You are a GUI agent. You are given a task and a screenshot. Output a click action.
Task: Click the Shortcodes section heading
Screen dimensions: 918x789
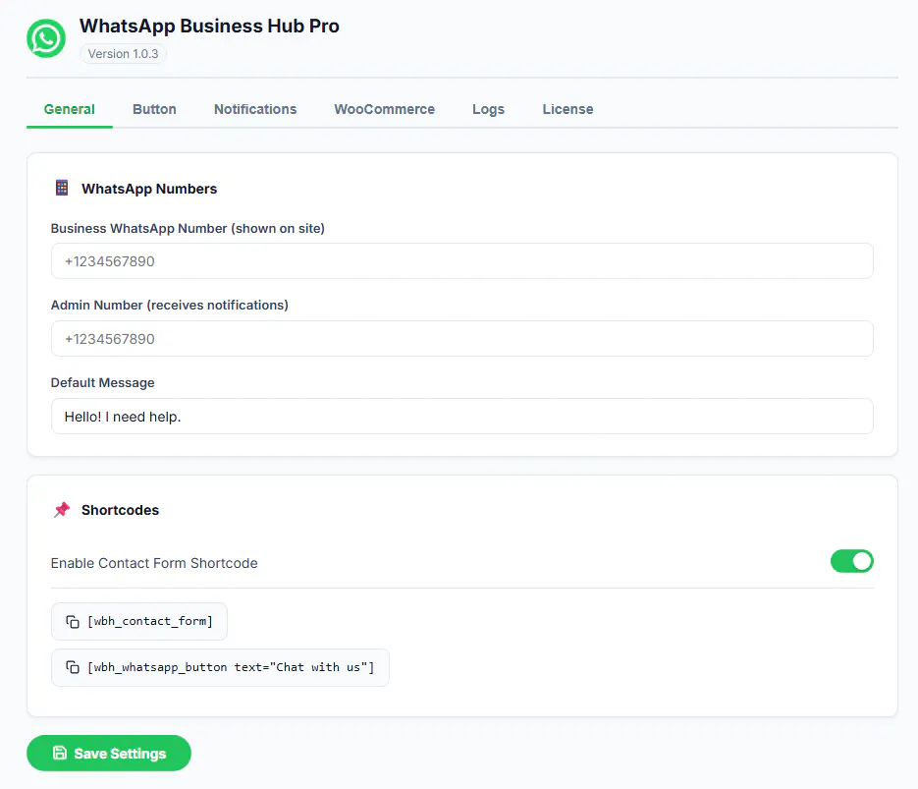point(120,510)
